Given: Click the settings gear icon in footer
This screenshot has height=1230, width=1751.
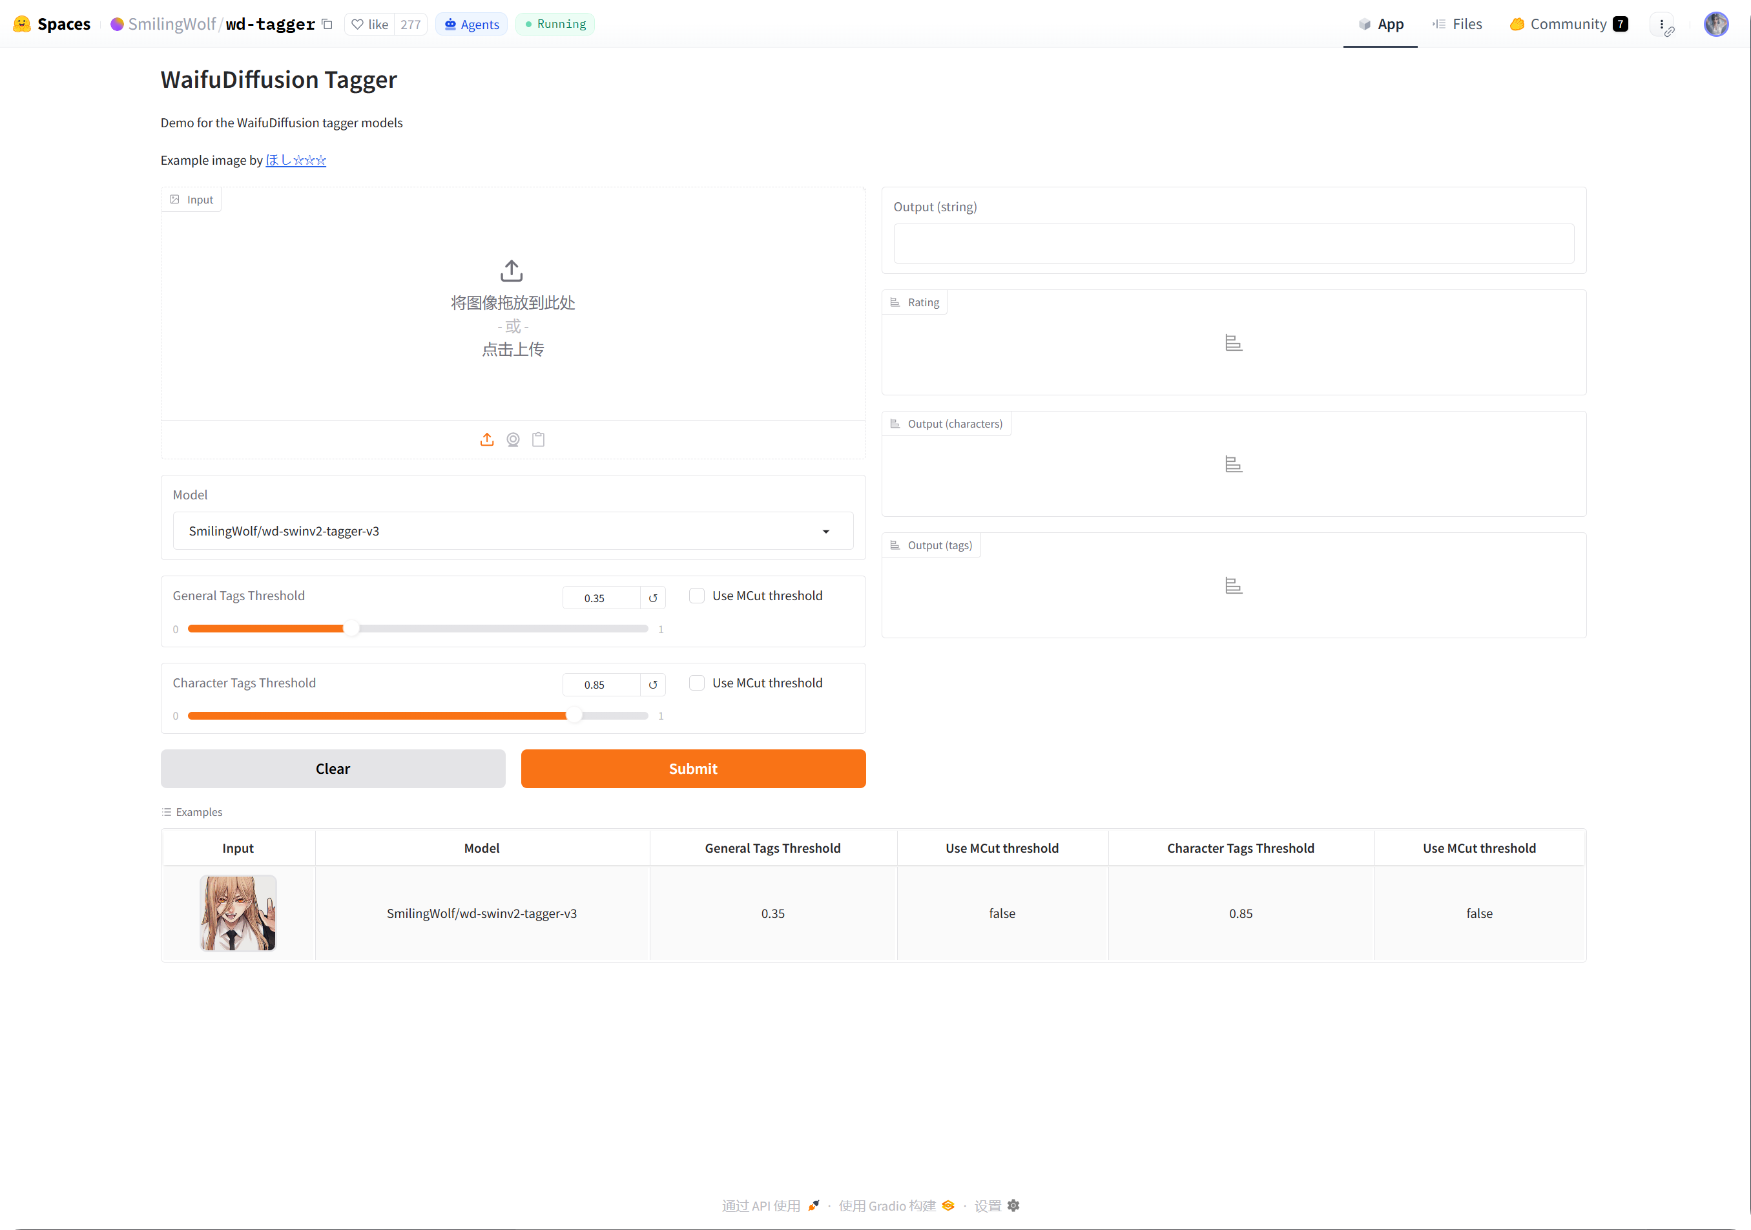Looking at the screenshot, I should click(x=1013, y=1205).
